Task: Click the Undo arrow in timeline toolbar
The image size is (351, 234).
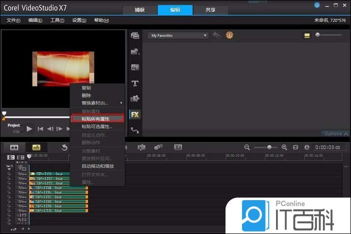Action: [64, 148]
